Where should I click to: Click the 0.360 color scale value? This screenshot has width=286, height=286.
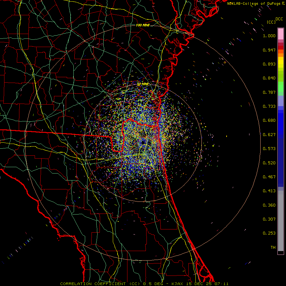pos(269,205)
